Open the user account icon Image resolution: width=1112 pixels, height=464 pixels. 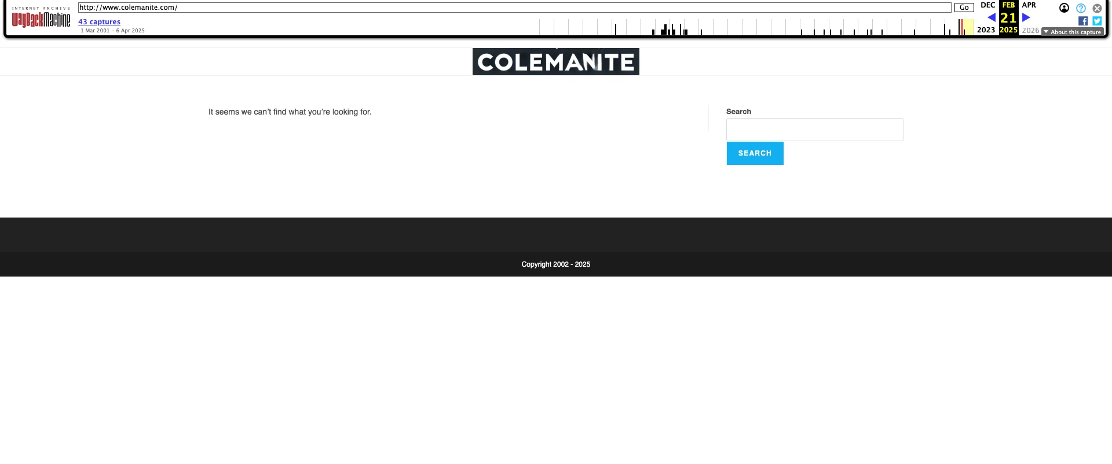(1064, 8)
